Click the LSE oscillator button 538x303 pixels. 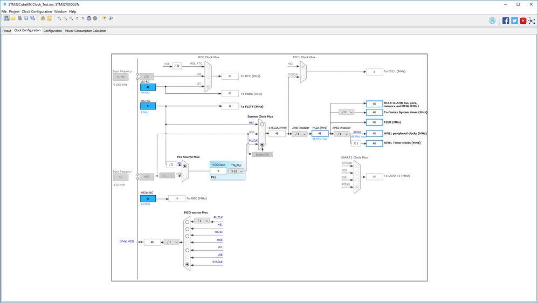pyautogui.click(x=147, y=77)
